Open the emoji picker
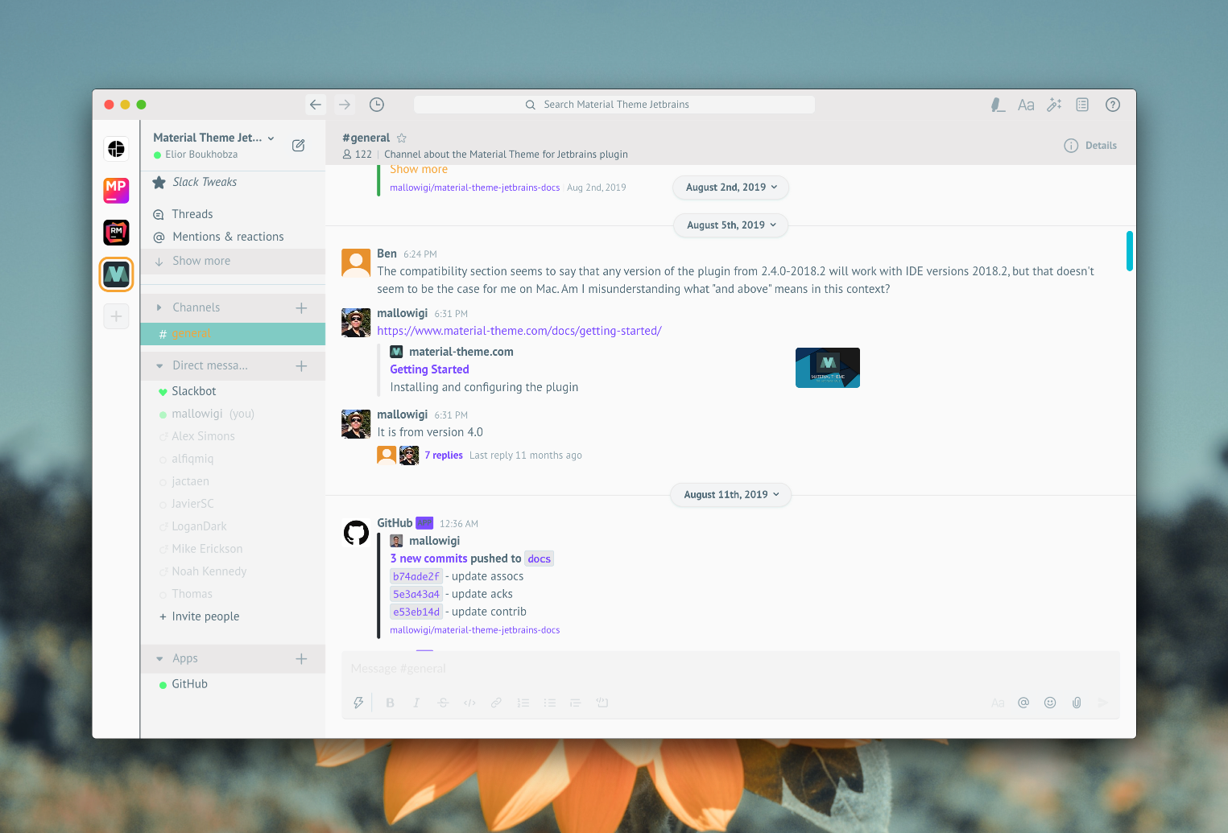Image resolution: width=1228 pixels, height=833 pixels. pos(1050,703)
